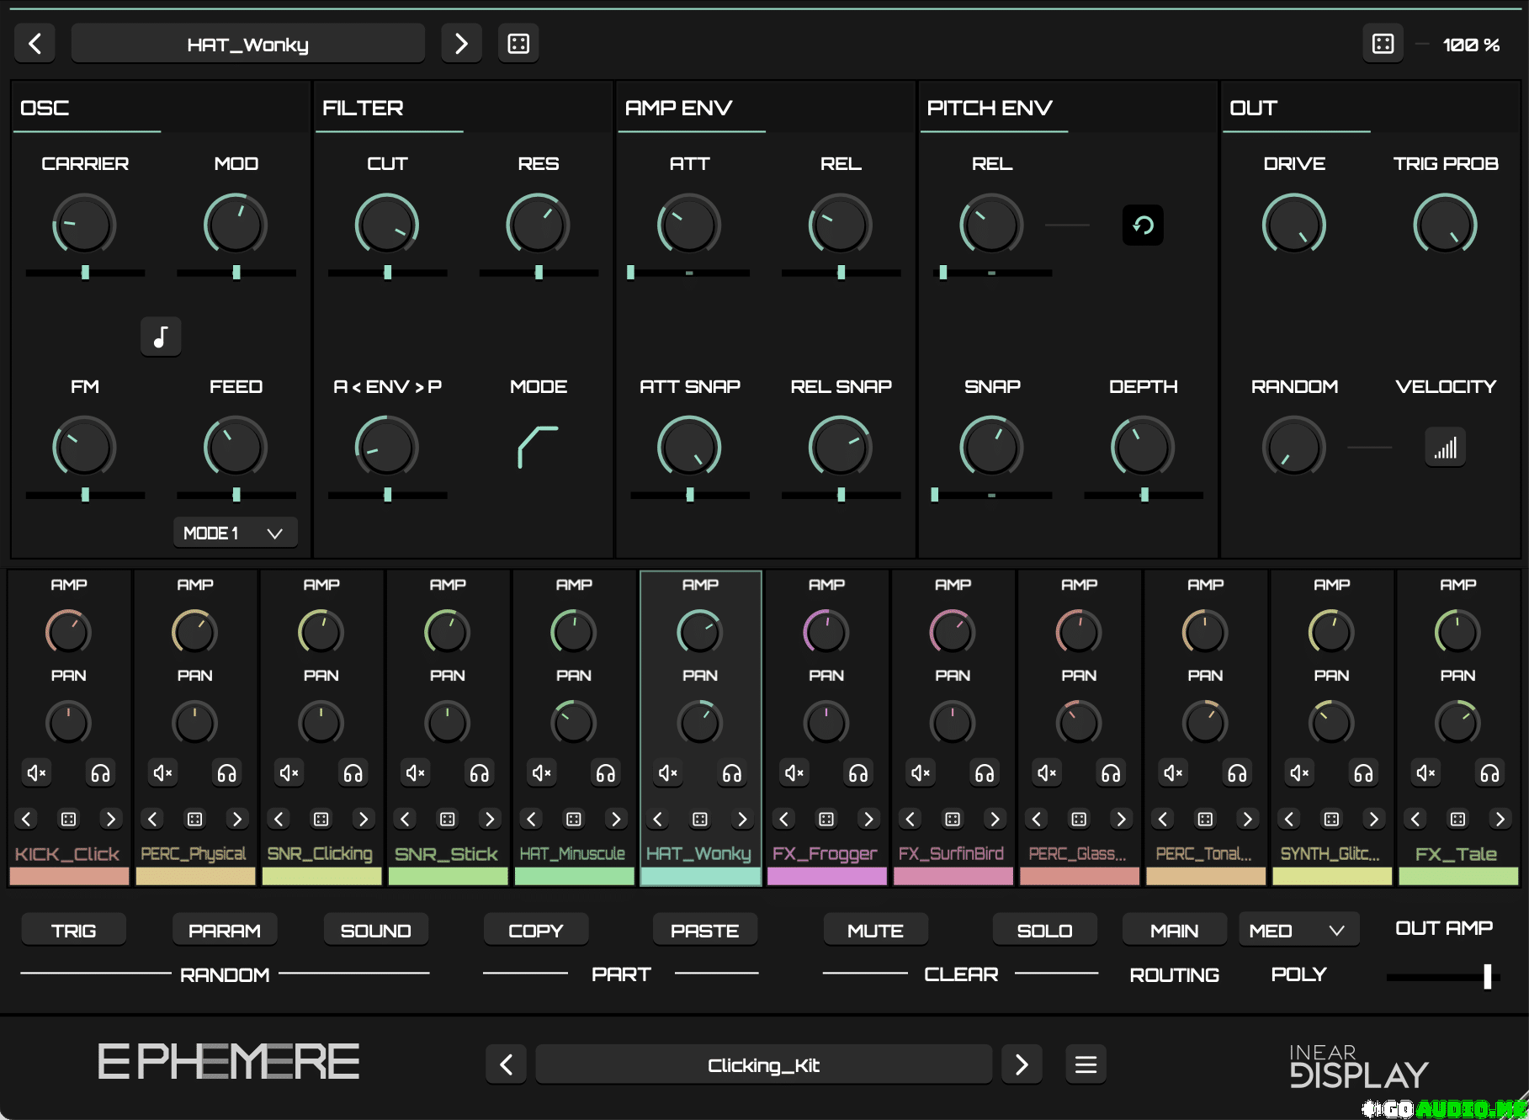Select the OSC section header

[x=45, y=108]
